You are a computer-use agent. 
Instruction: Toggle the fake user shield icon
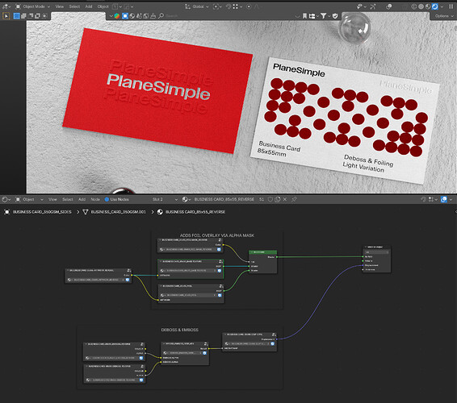pyautogui.click(x=270, y=199)
